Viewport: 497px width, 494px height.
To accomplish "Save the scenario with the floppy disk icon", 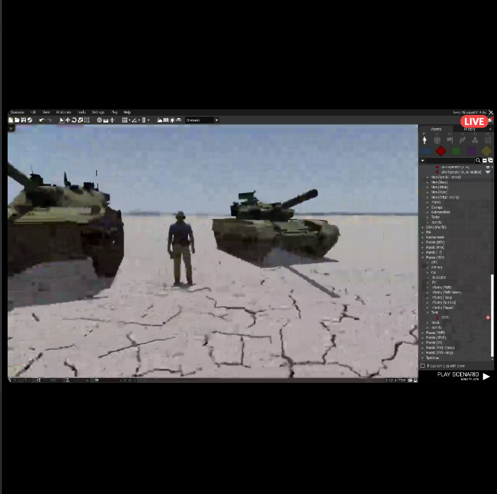I will [x=23, y=120].
